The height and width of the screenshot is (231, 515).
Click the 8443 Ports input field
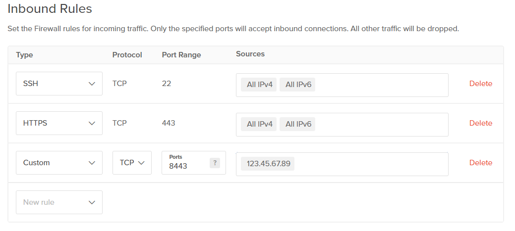[x=187, y=166]
